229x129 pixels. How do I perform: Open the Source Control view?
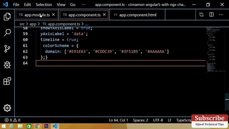(x=7, y=49)
